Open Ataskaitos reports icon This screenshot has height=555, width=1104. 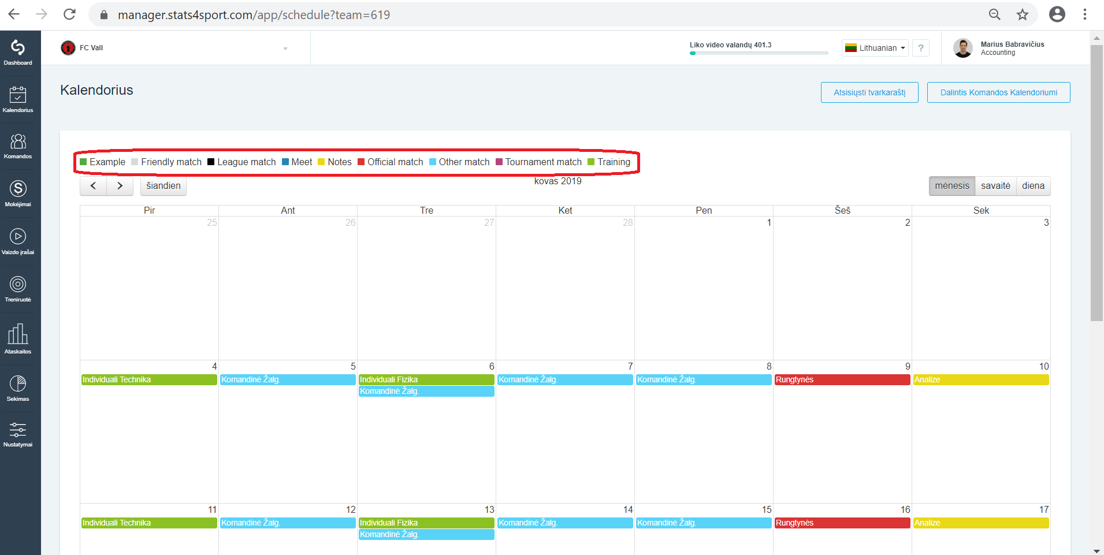pyautogui.click(x=18, y=338)
